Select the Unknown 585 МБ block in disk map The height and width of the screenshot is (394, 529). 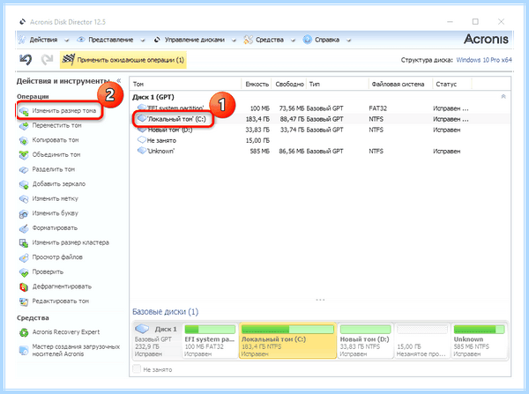tap(479, 341)
